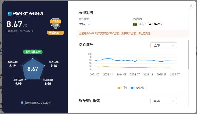Click the WikiFX Data provider icon
Image resolution: width=197 pixels, height=114 pixels.
click(x=22, y=103)
